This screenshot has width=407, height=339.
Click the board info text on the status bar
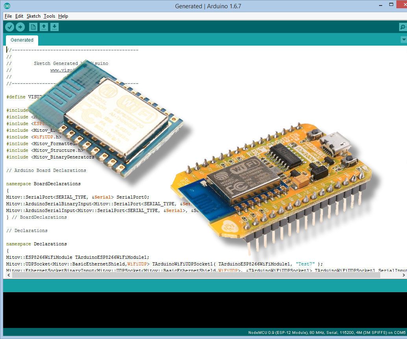323,332
